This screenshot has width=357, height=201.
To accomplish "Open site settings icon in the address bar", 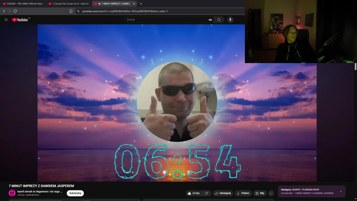I will point(78,11).
